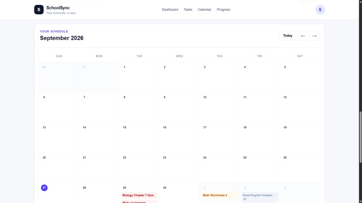The height and width of the screenshot is (203, 362).
Task: Open Math Worksheet 4 event
Action: [x=219, y=195]
